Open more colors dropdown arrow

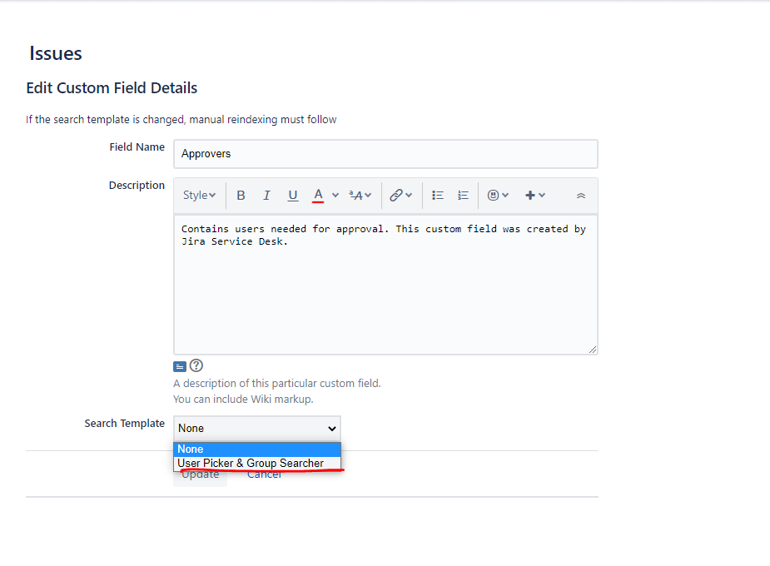click(x=335, y=196)
